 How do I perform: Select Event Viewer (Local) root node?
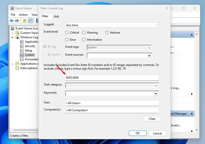pos(27,28)
